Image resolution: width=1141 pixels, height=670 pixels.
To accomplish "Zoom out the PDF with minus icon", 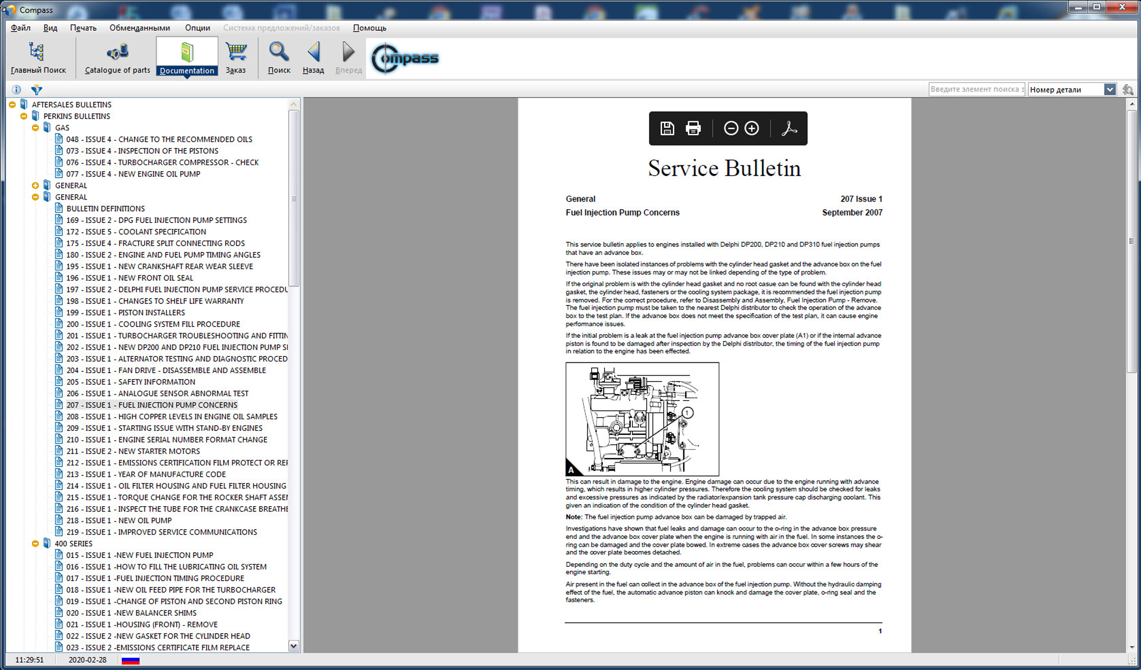I will (x=730, y=129).
